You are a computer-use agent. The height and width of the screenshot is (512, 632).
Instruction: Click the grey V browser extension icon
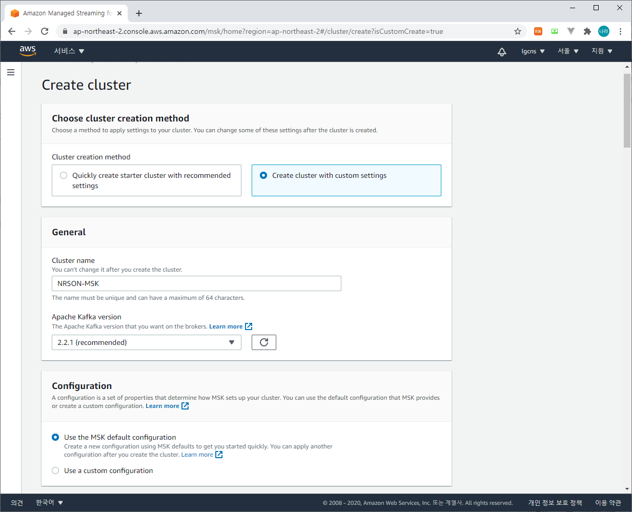[x=571, y=31]
